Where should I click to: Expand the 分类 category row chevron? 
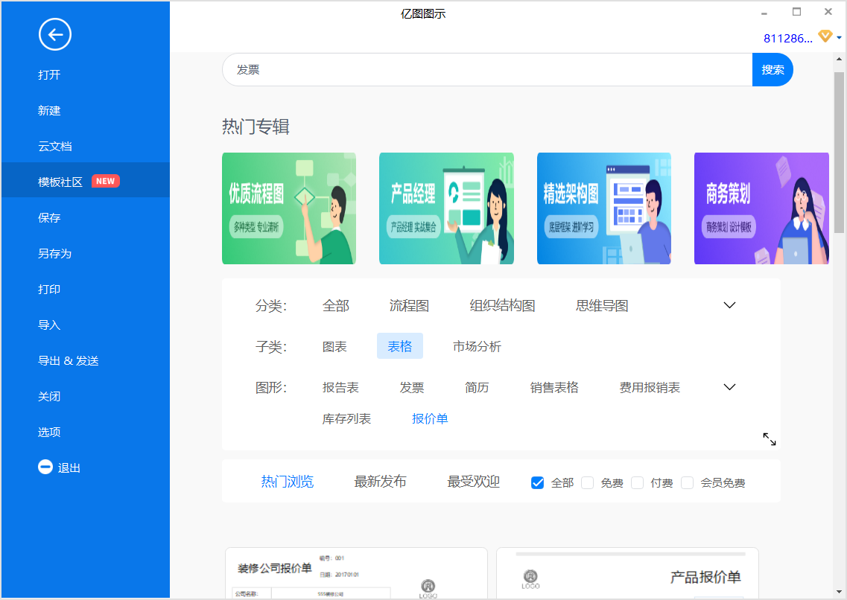click(x=729, y=305)
